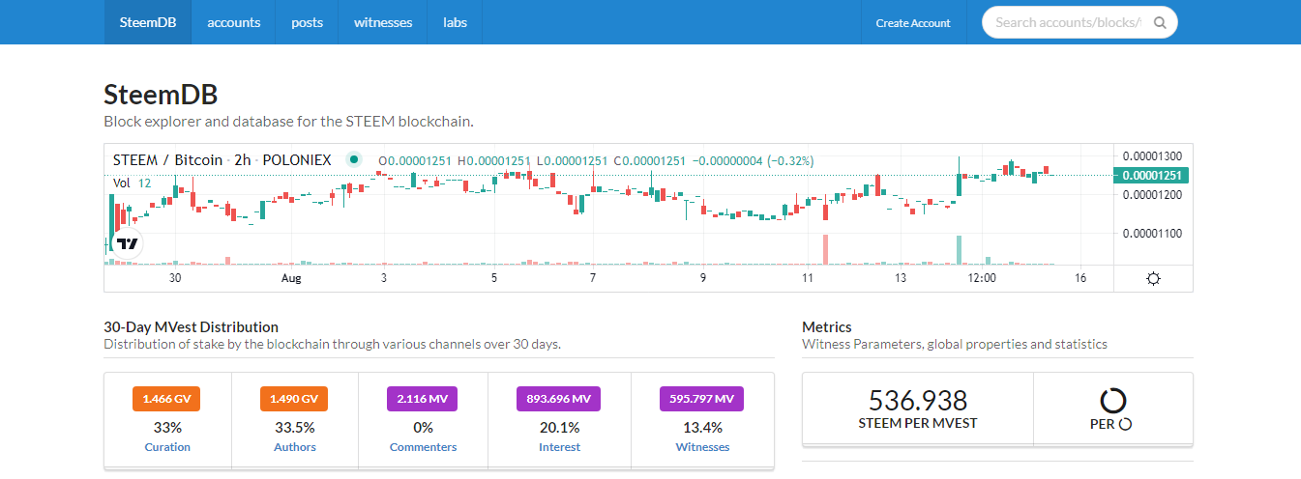This screenshot has height=479, width=1301.
Task: Click the SteemDB page title heading
Action: (x=161, y=95)
